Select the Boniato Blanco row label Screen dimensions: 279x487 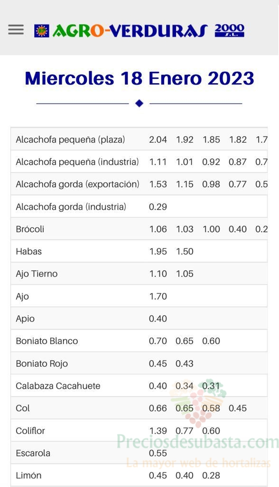click(x=47, y=341)
